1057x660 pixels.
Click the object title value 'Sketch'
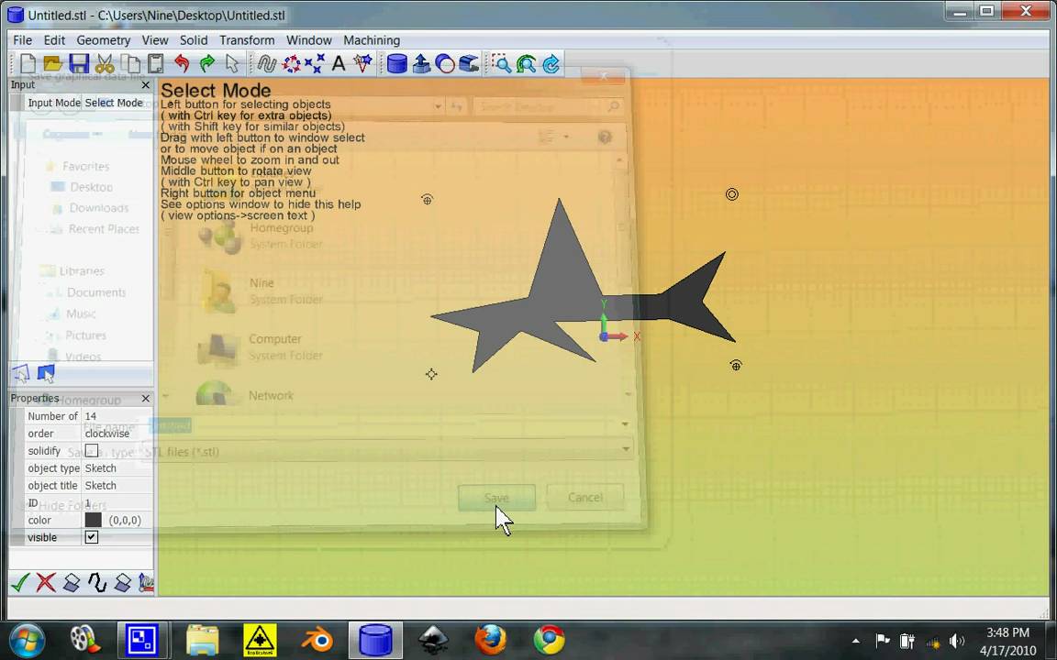click(x=117, y=486)
